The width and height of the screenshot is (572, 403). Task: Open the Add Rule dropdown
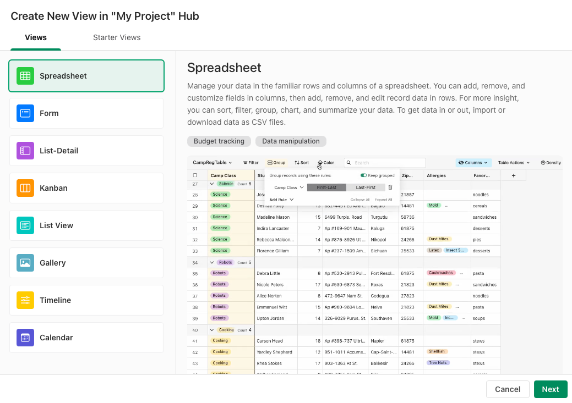click(x=281, y=200)
